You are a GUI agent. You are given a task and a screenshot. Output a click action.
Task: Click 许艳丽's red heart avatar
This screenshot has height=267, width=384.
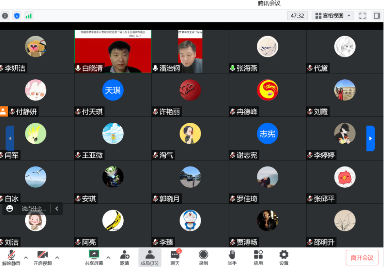(190, 90)
